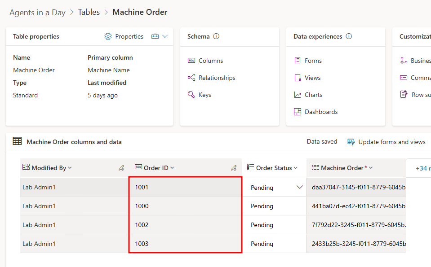Click the Schema info icon
The height and width of the screenshot is (267, 431).
tap(216, 37)
